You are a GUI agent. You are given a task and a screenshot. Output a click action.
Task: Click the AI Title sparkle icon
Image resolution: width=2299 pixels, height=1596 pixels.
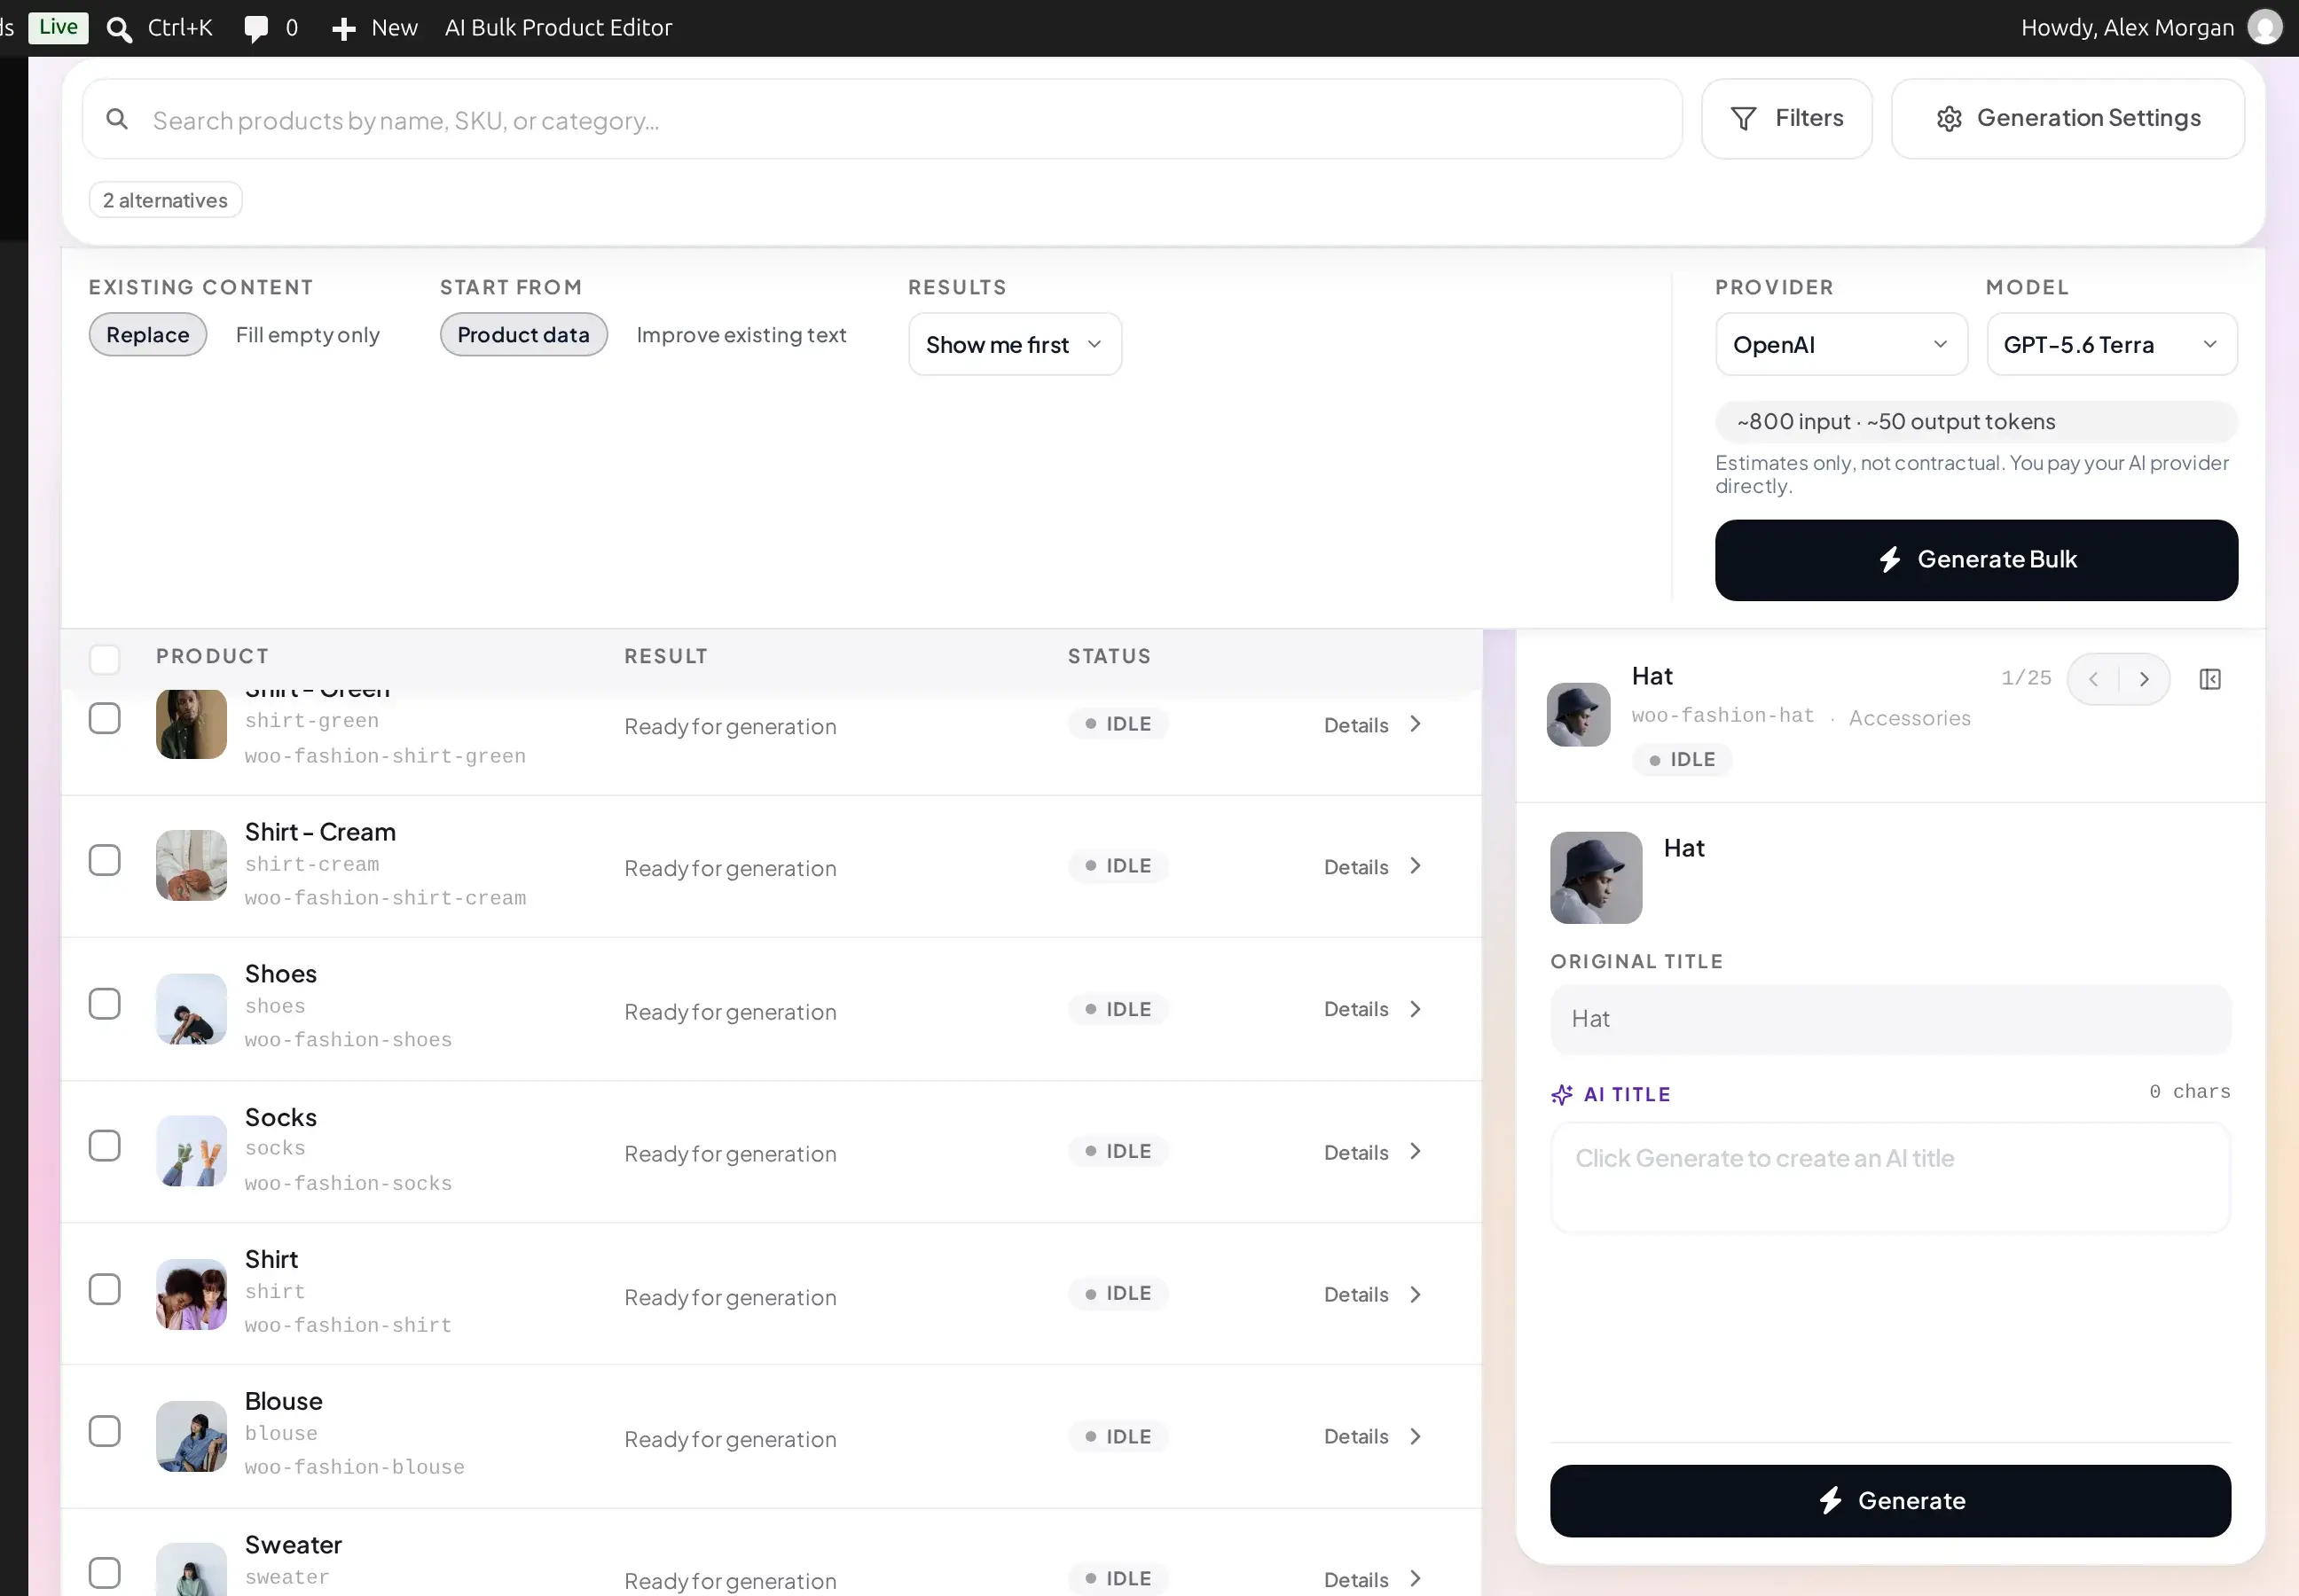(1562, 1094)
